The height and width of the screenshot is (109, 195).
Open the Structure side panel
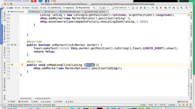pyautogui.click(x=5, y=52)
